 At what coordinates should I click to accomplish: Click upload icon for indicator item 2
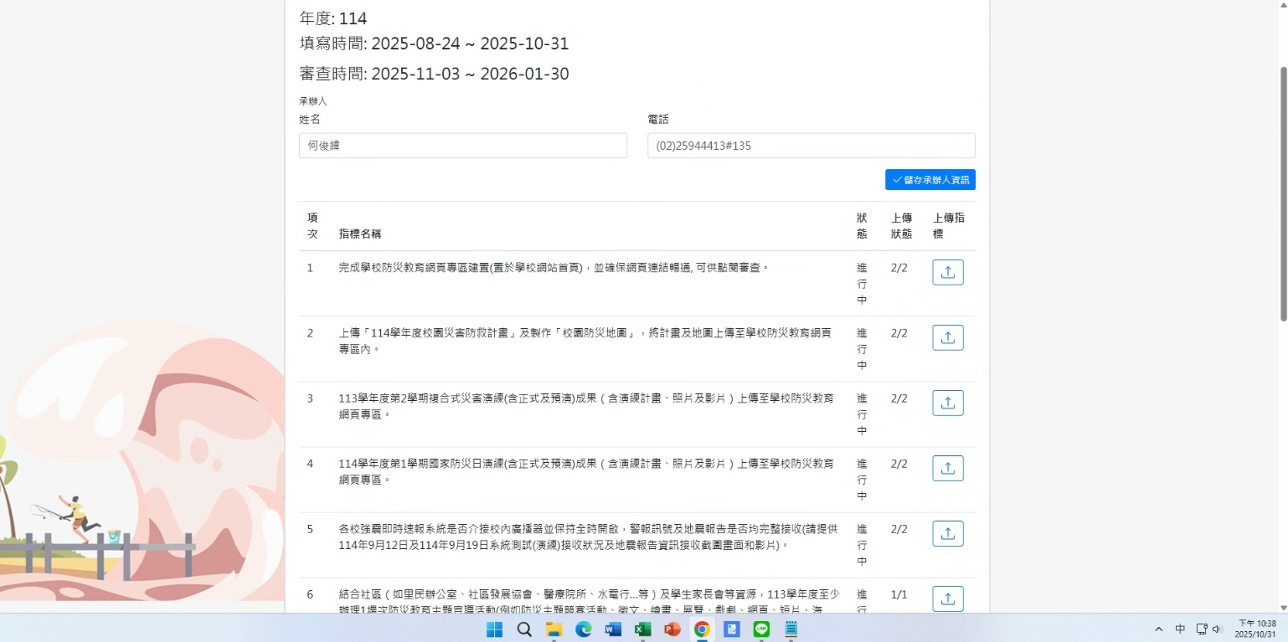(x=947, y=337)
